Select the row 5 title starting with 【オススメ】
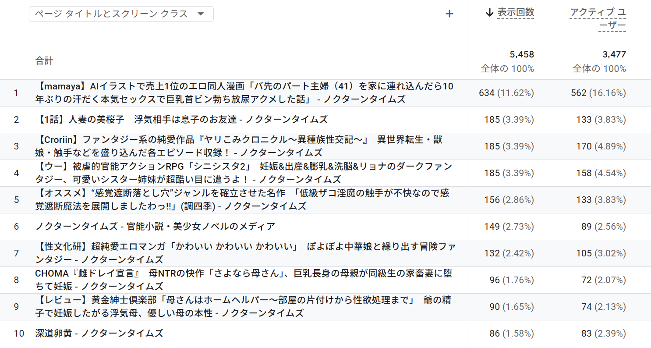This screenshot has height=348, width=651. pos(242,200)
